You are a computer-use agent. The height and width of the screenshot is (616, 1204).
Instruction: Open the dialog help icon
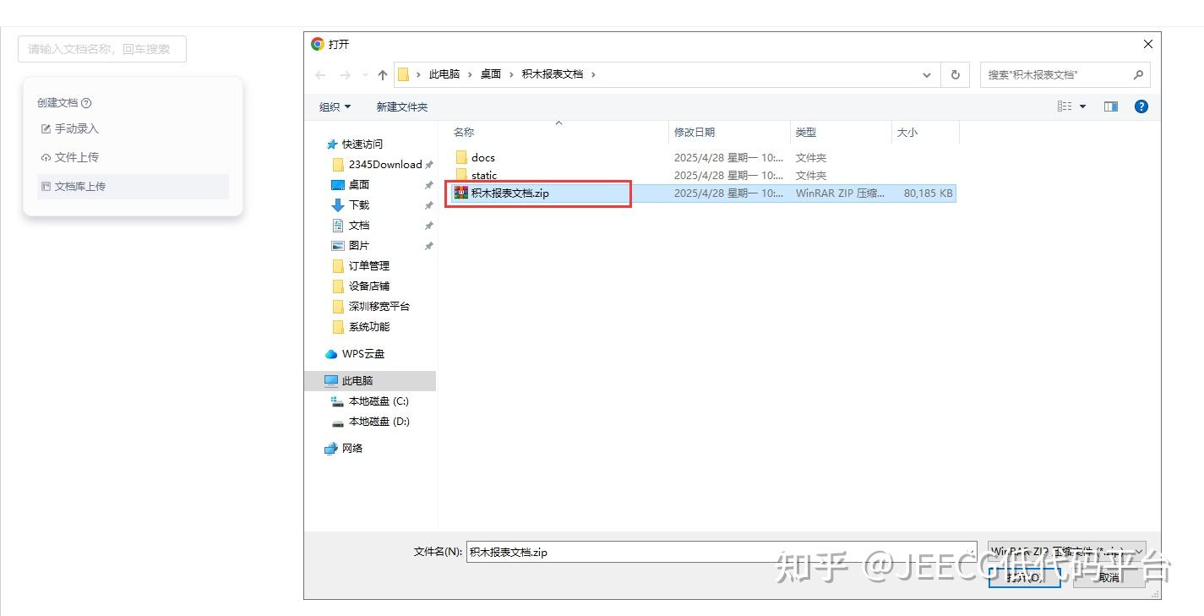1141,106
